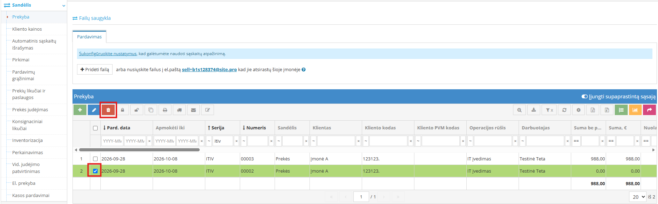
Task: Clear the Serija 'itiv' filter with its X
Action: click(237, 141)
